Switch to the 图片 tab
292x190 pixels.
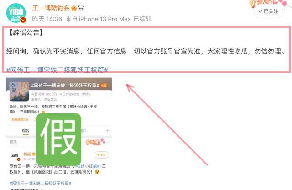(x=83, y=131)
